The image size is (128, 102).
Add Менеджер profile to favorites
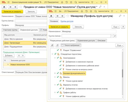[x=68, y=16]
